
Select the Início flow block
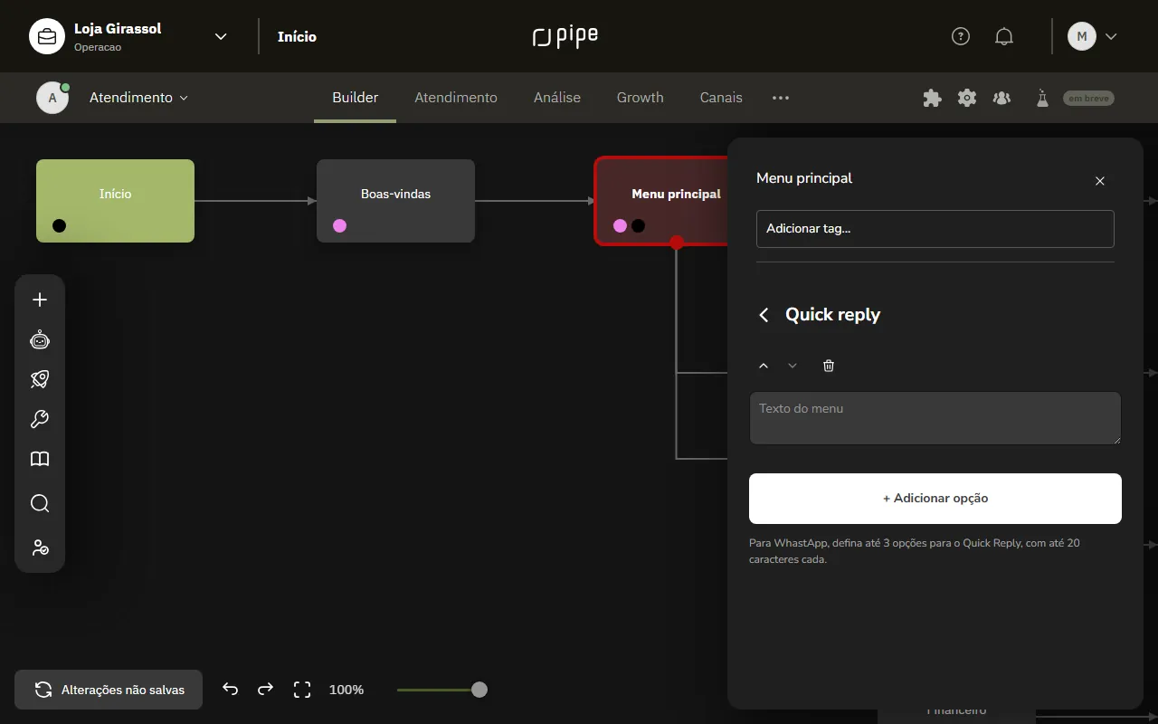pyautogui.click(x=115, y=201)
